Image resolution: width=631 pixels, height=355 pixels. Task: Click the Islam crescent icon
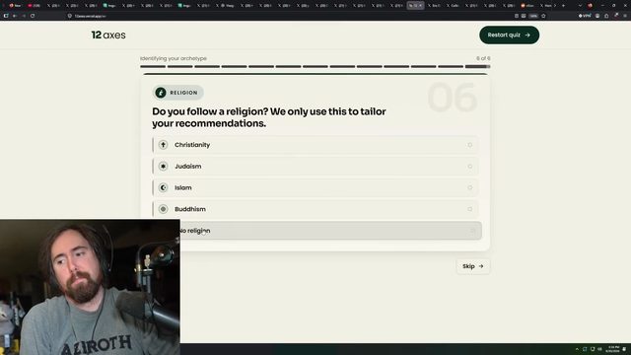pyautogui.click(x=163, y=187)
